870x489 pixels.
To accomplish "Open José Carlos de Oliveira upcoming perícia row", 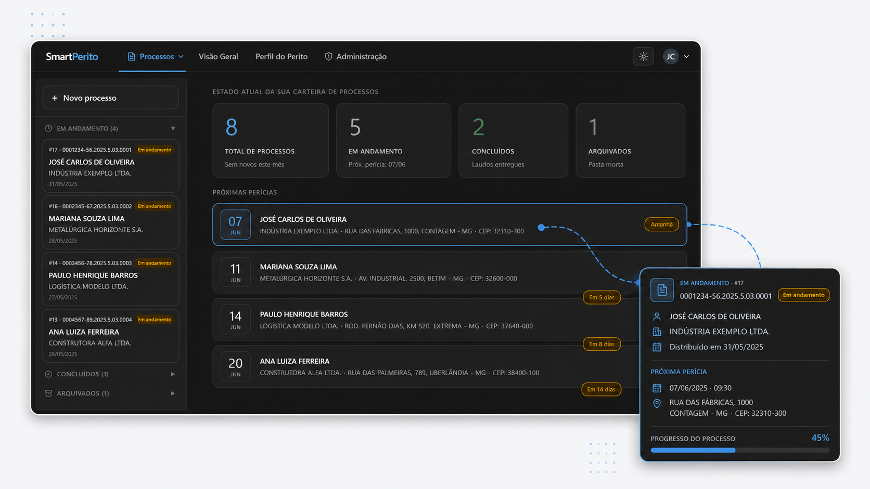I will [450, 224].
